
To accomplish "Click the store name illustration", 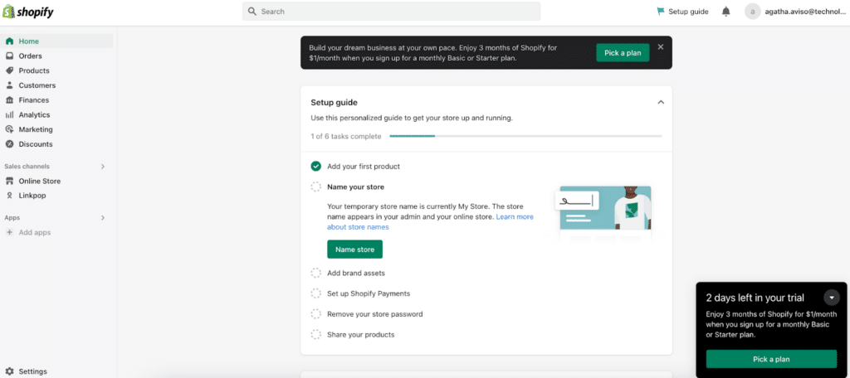I will point(603,212).
